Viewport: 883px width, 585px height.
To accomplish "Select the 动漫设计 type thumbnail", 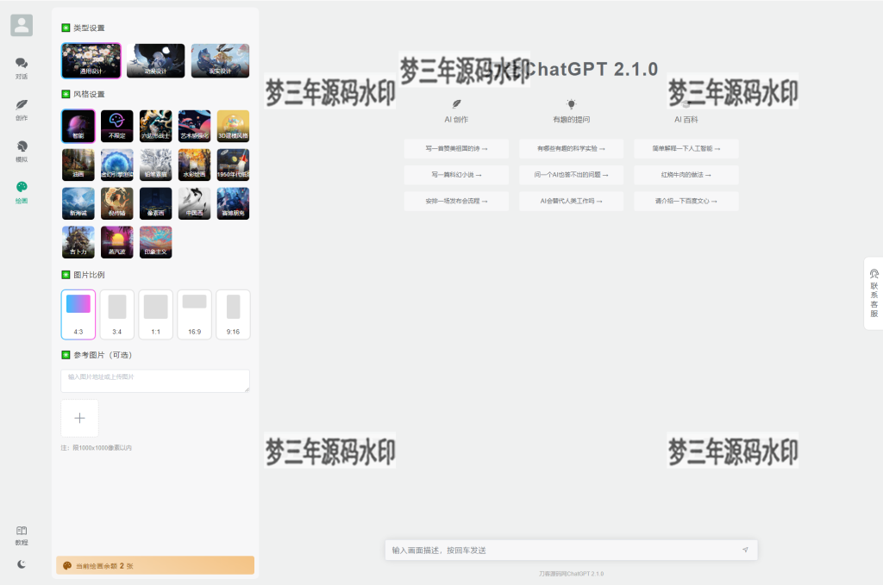I will click(x=155, y=61).
